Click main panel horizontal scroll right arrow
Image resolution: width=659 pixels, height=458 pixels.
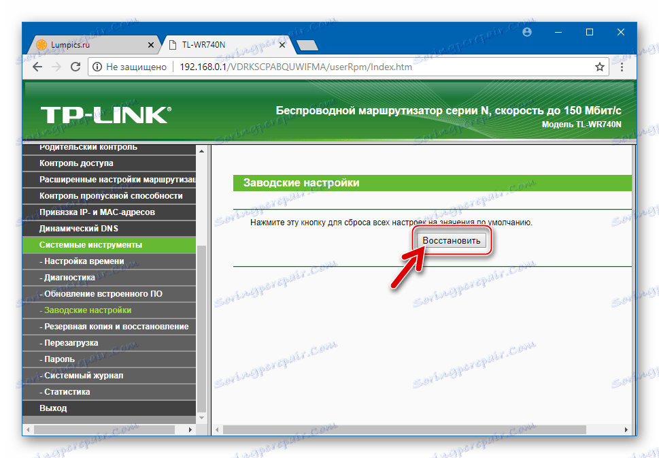tap(626, 430)
